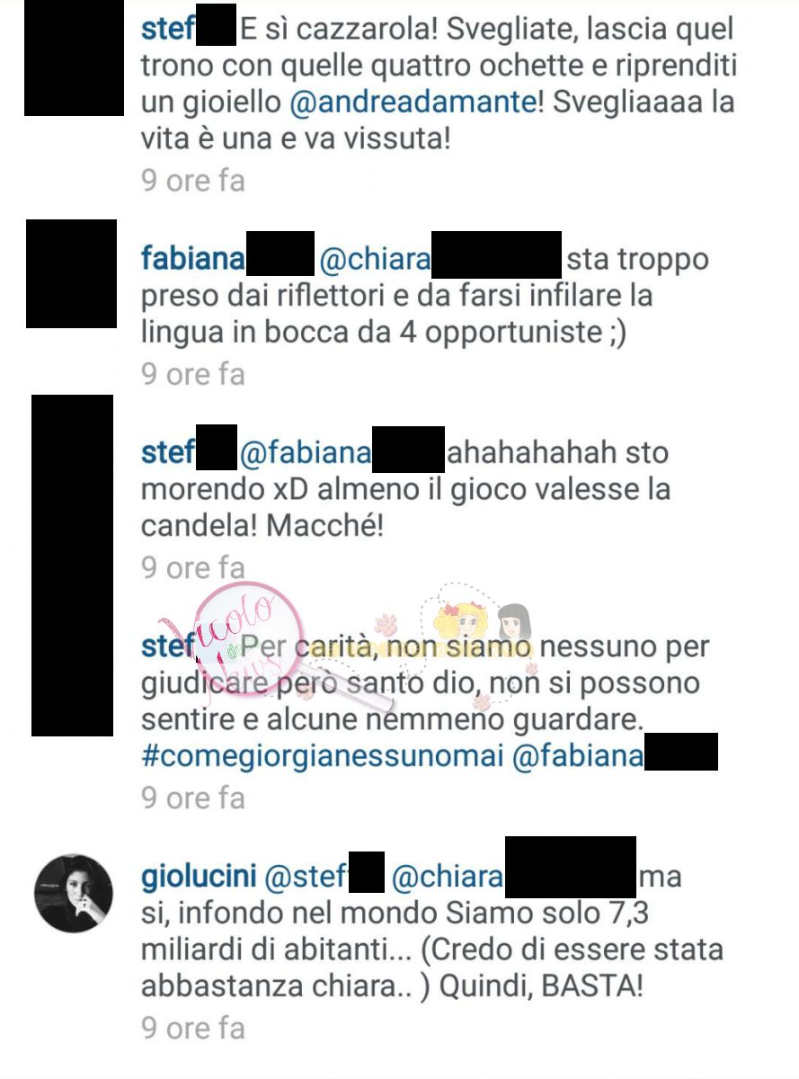Click first commenter's blacked-out avatar
The image size is (799, 1079).
pyautogui.click(x=73, y=58)
